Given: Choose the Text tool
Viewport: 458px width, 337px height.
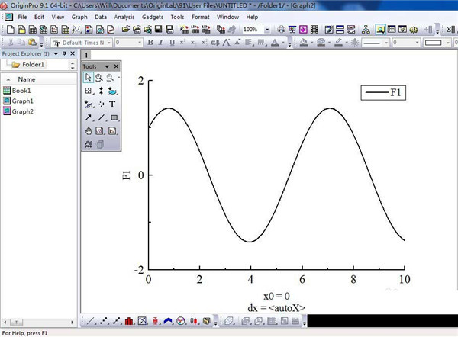Looking at the screenshot, I should pyautogui.click(x=112, y=104).
